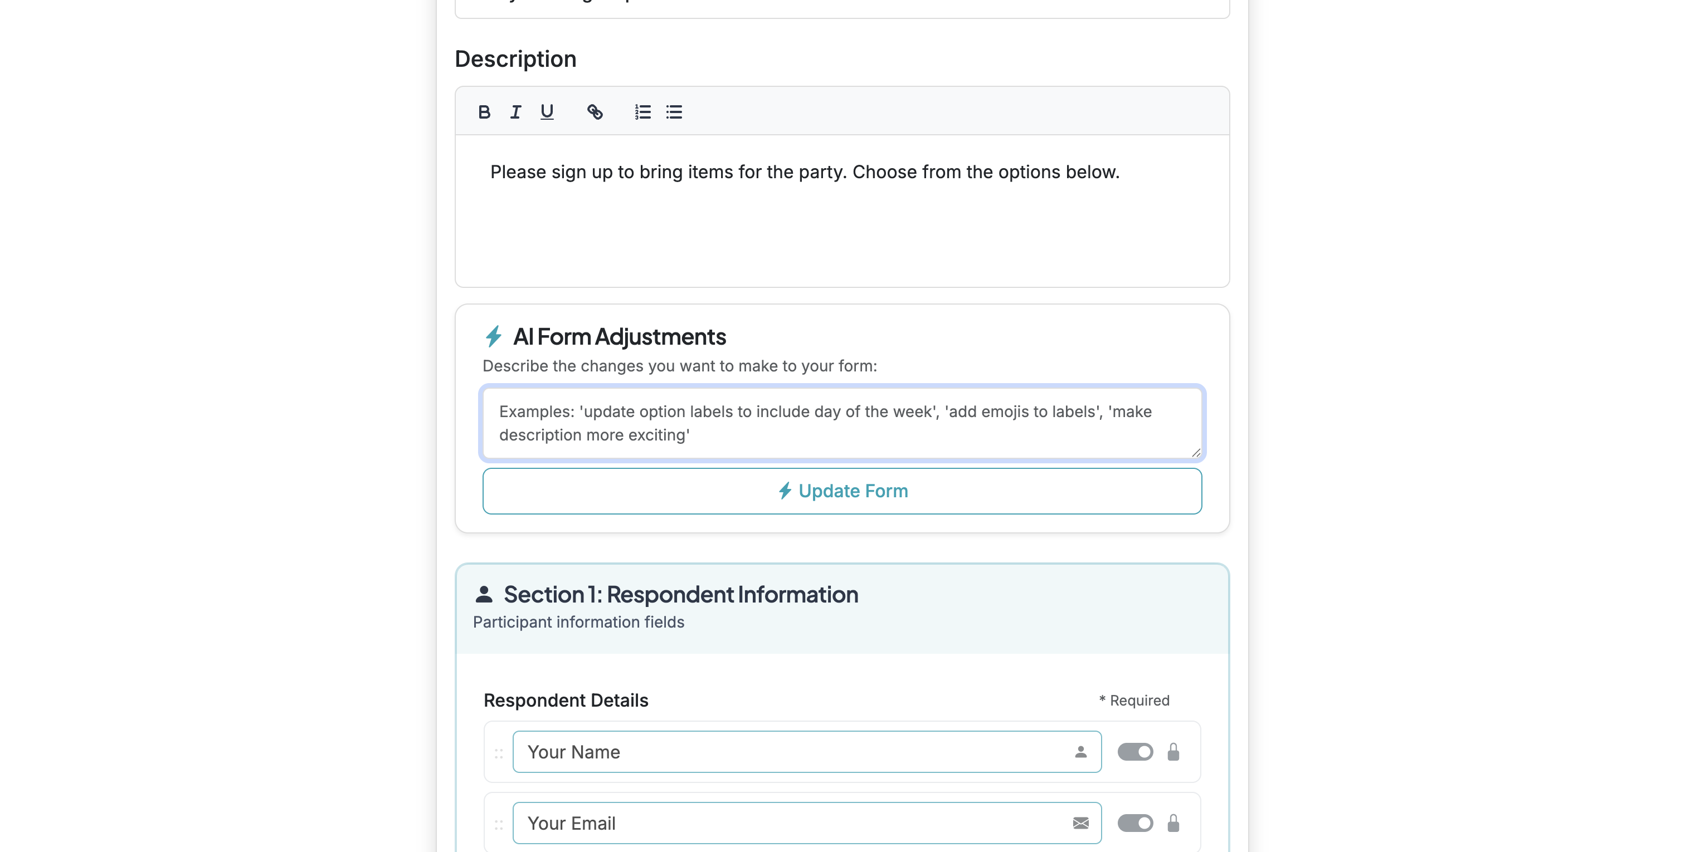Viewport: 1685px width, 852px height.
Task: Click the underline formatting icon
Action: (x=547, y=112)
